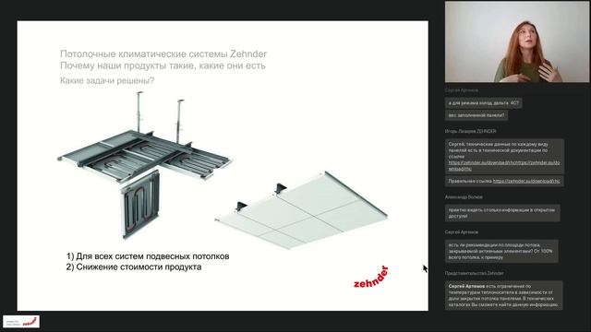
Task: Open the corrected link after 'Правильная ссылка'
Action: [x=526, y=181]
